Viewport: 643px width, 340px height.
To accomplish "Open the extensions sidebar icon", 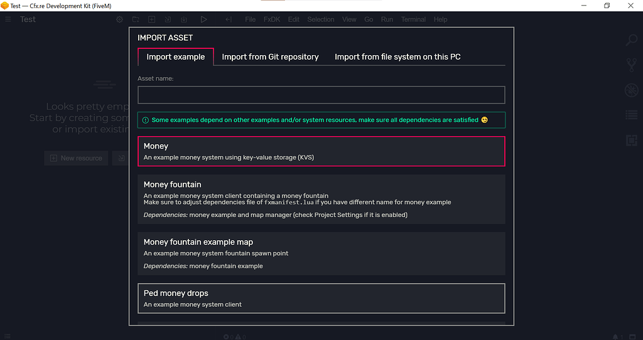I will click(x=631, y=141).
